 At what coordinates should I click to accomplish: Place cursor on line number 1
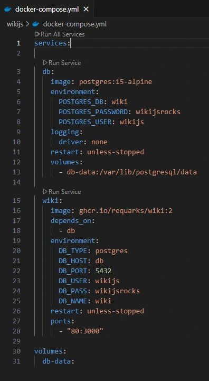pyautogui.click(x=18, y=43)
